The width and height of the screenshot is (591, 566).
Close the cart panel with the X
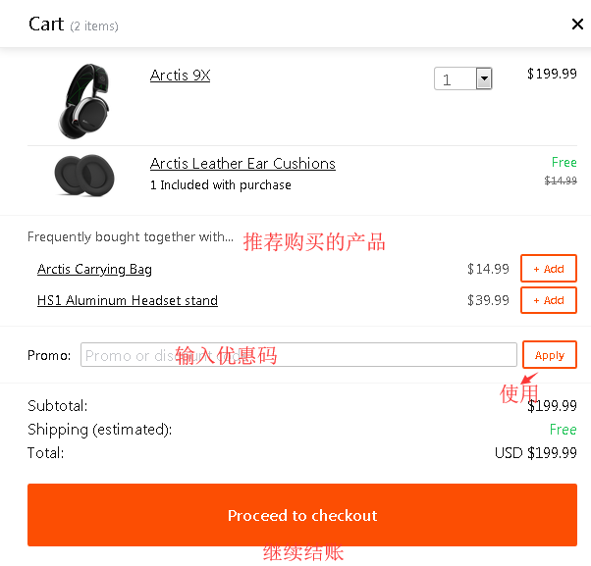click(x=577, y=25)
